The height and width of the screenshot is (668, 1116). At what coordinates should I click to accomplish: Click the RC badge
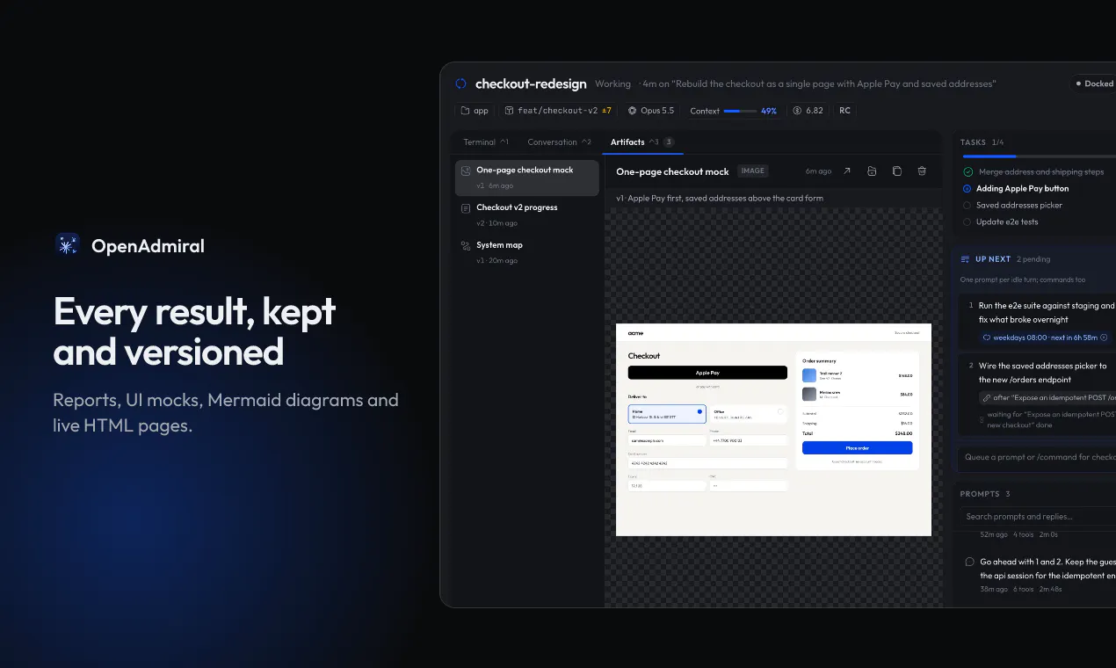coord(844,111)
